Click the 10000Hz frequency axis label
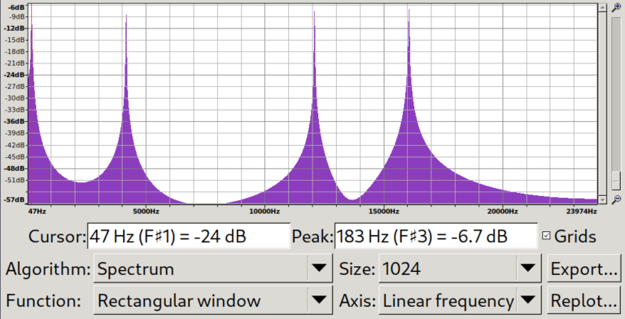 tap(264, 212)
